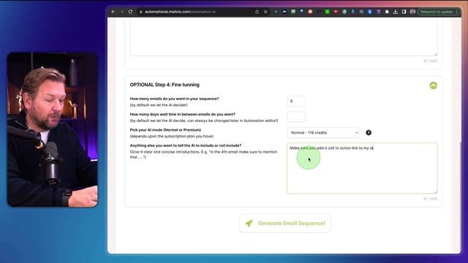Image resolution: width=468 pixels, height=263 pixels.
Task: Click the orange round extension icon
Action: click(310, 12)
